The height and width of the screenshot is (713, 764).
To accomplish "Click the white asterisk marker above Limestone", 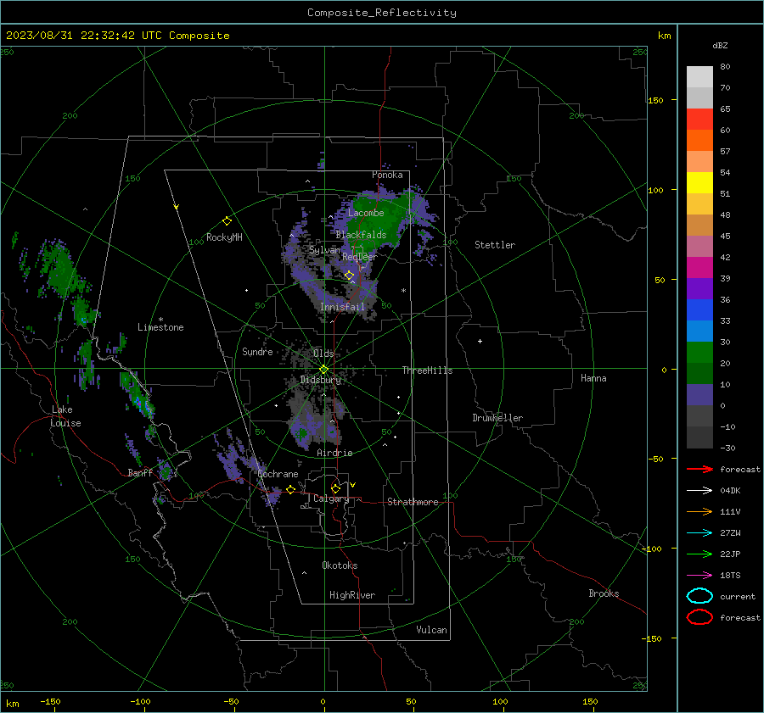I will 160,320.
